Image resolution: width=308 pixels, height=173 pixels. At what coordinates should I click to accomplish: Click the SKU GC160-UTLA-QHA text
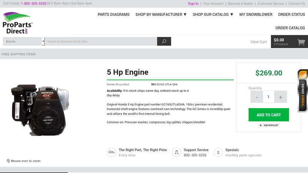164,84
